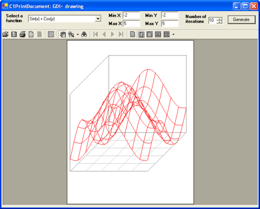
Task: Click into the Min X field
Action: (131, 15)
